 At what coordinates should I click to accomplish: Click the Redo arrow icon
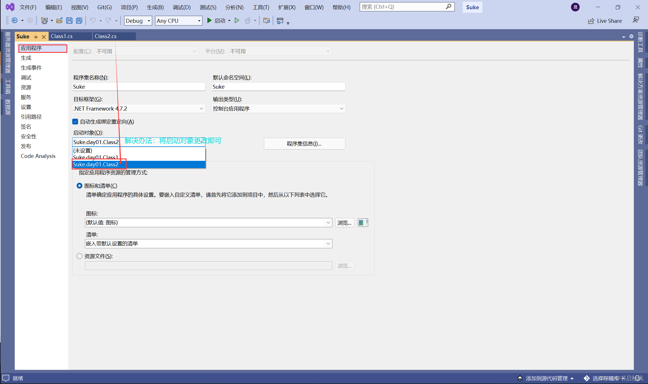[x=108, y=20]
